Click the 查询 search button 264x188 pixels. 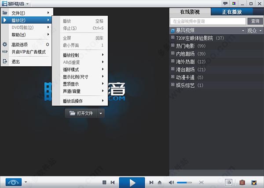pyautogui.click(x=255, y=22)
